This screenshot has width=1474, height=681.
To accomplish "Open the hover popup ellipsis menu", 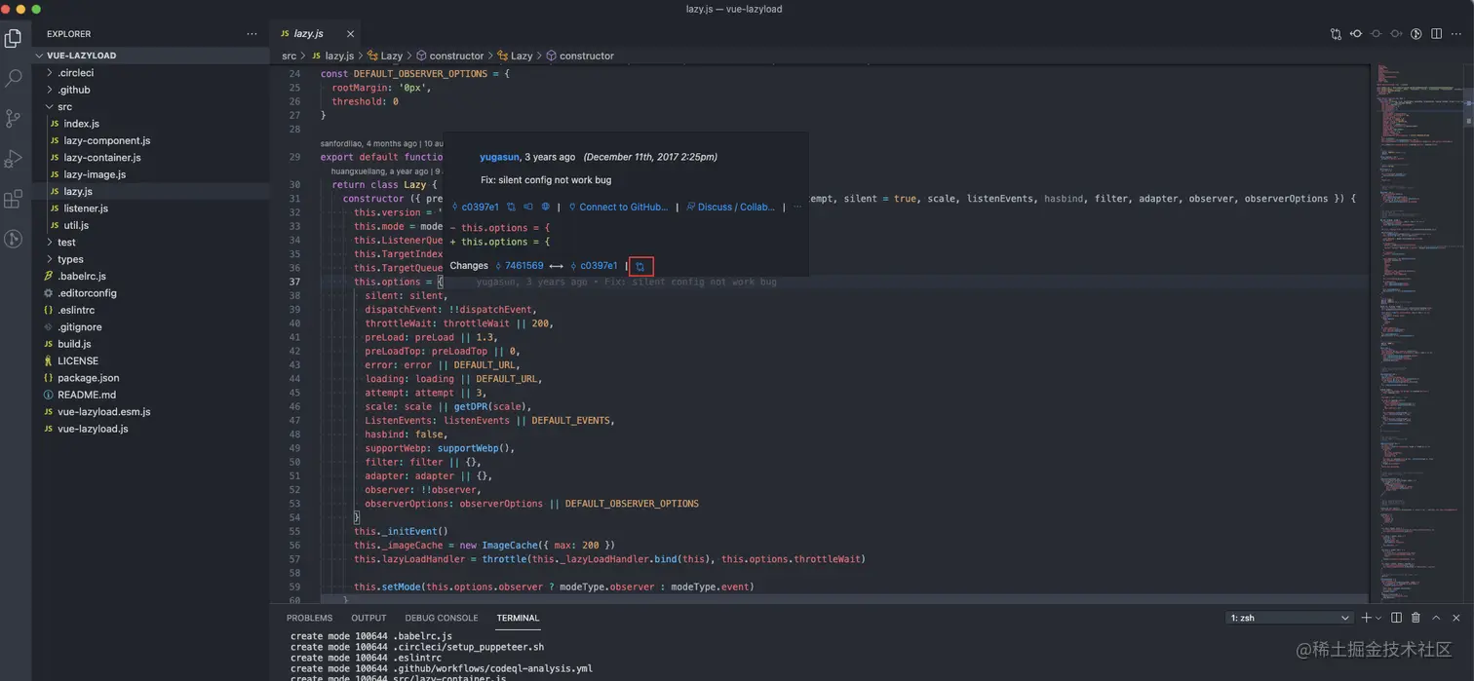I will (796, 208).
